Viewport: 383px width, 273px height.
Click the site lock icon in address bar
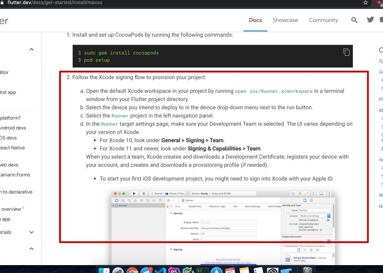[2, 2]
